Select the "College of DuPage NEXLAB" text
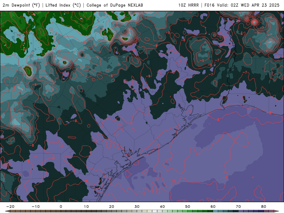This screenshot has height=213, width=284. (115, 5)
